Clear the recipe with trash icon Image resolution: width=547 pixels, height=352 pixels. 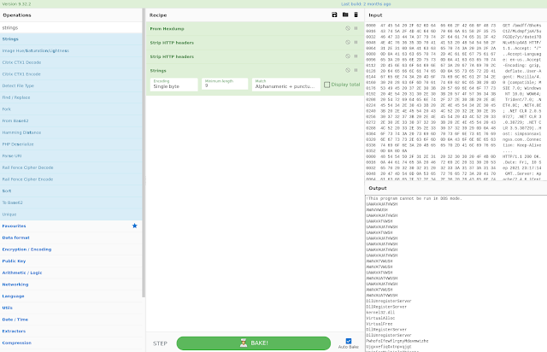[356, 15]
